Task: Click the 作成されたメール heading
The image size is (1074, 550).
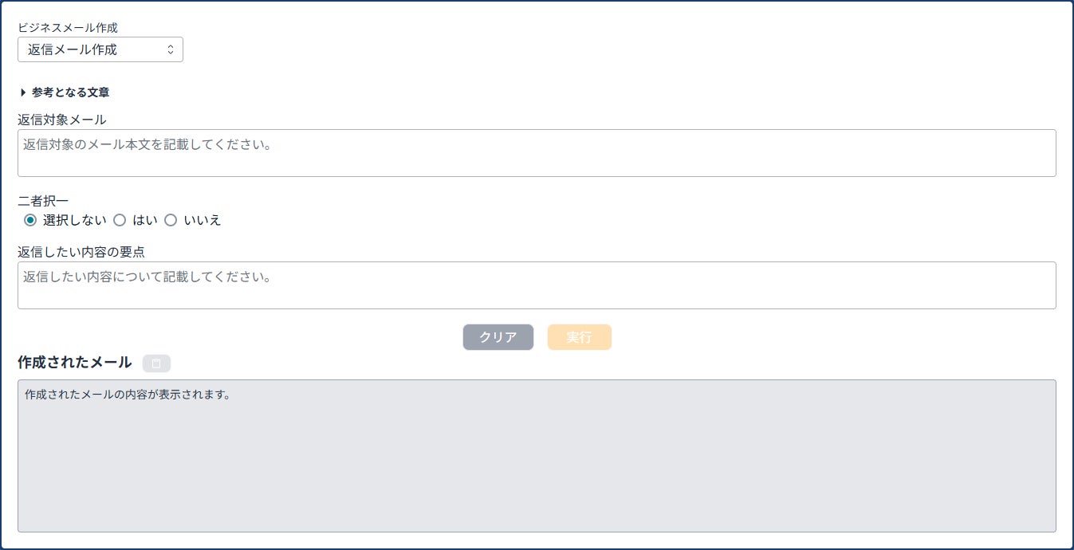Action: pyautogui.click(x=74, y=363)
